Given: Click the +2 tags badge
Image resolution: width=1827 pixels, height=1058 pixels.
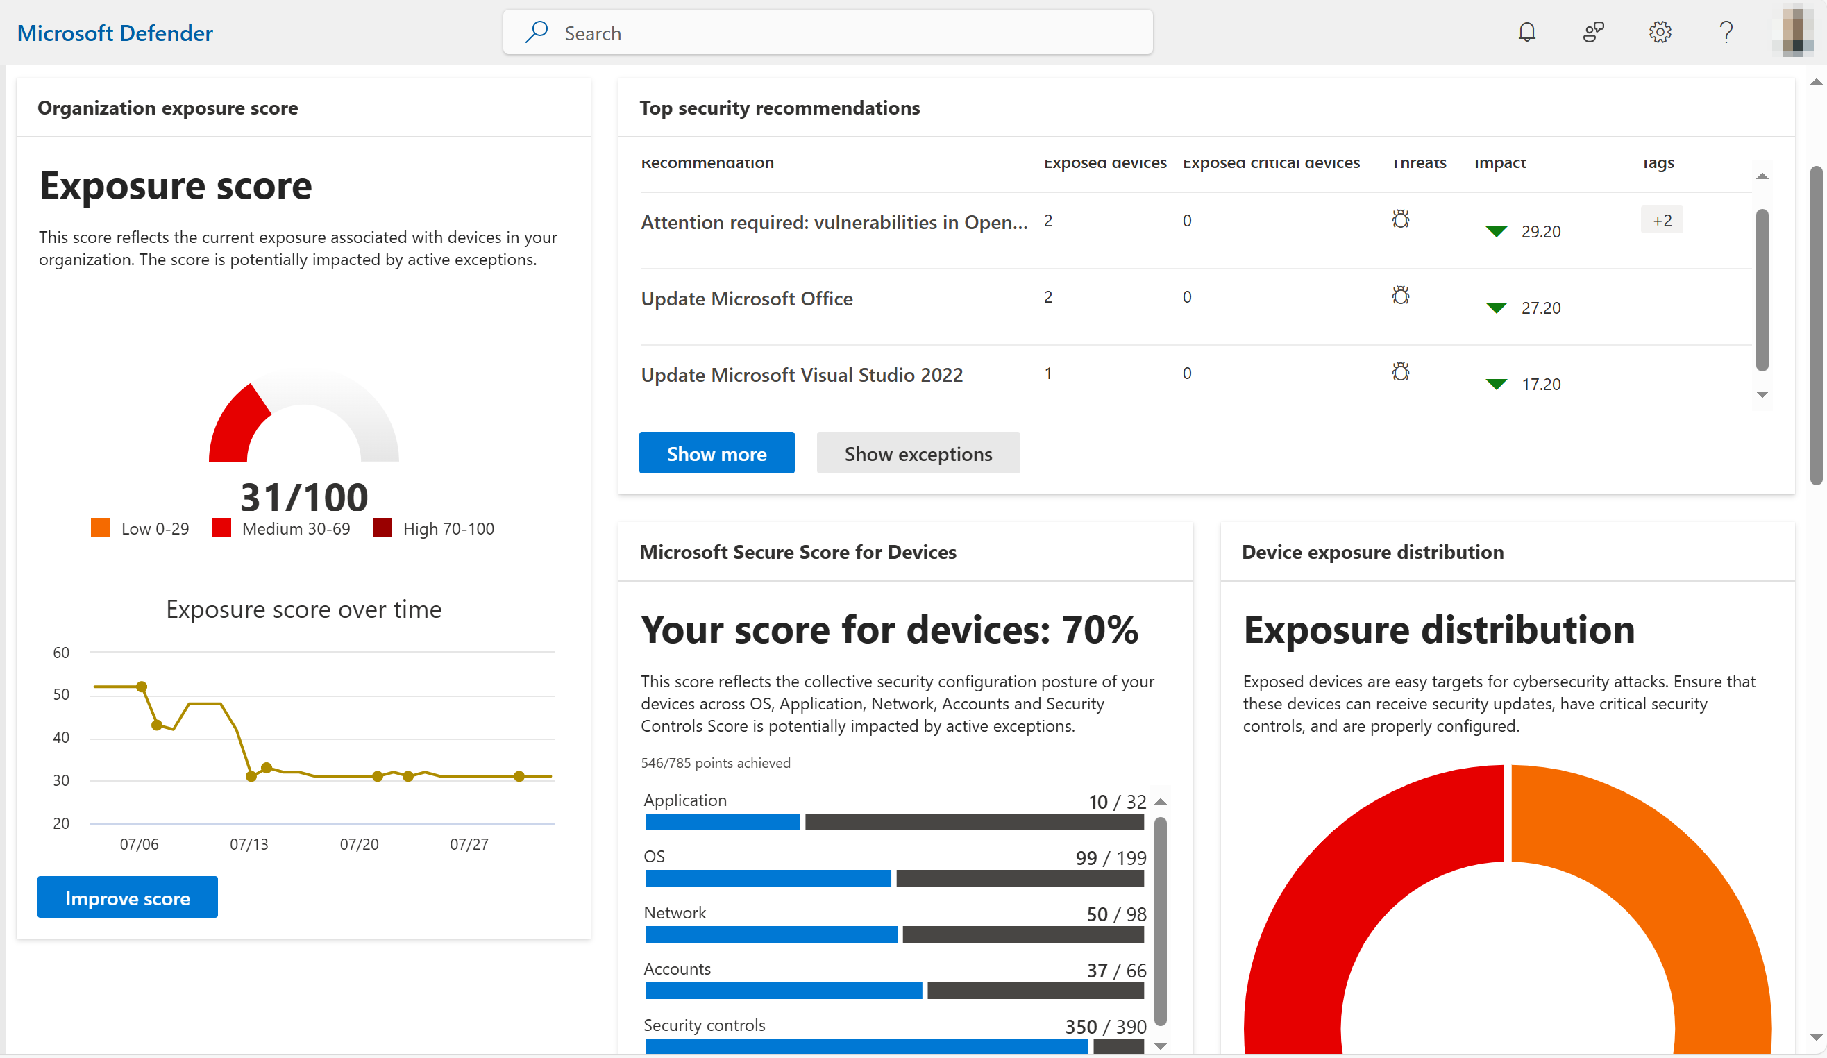Looking at the screenshot, I should 1662,221.
